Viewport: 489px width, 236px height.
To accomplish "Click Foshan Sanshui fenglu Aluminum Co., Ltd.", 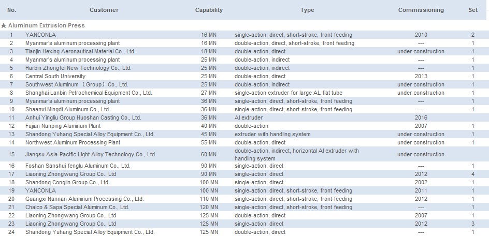I will tap(78, 166).
